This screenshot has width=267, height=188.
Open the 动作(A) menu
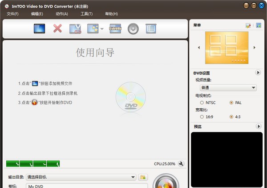(62, 14)
